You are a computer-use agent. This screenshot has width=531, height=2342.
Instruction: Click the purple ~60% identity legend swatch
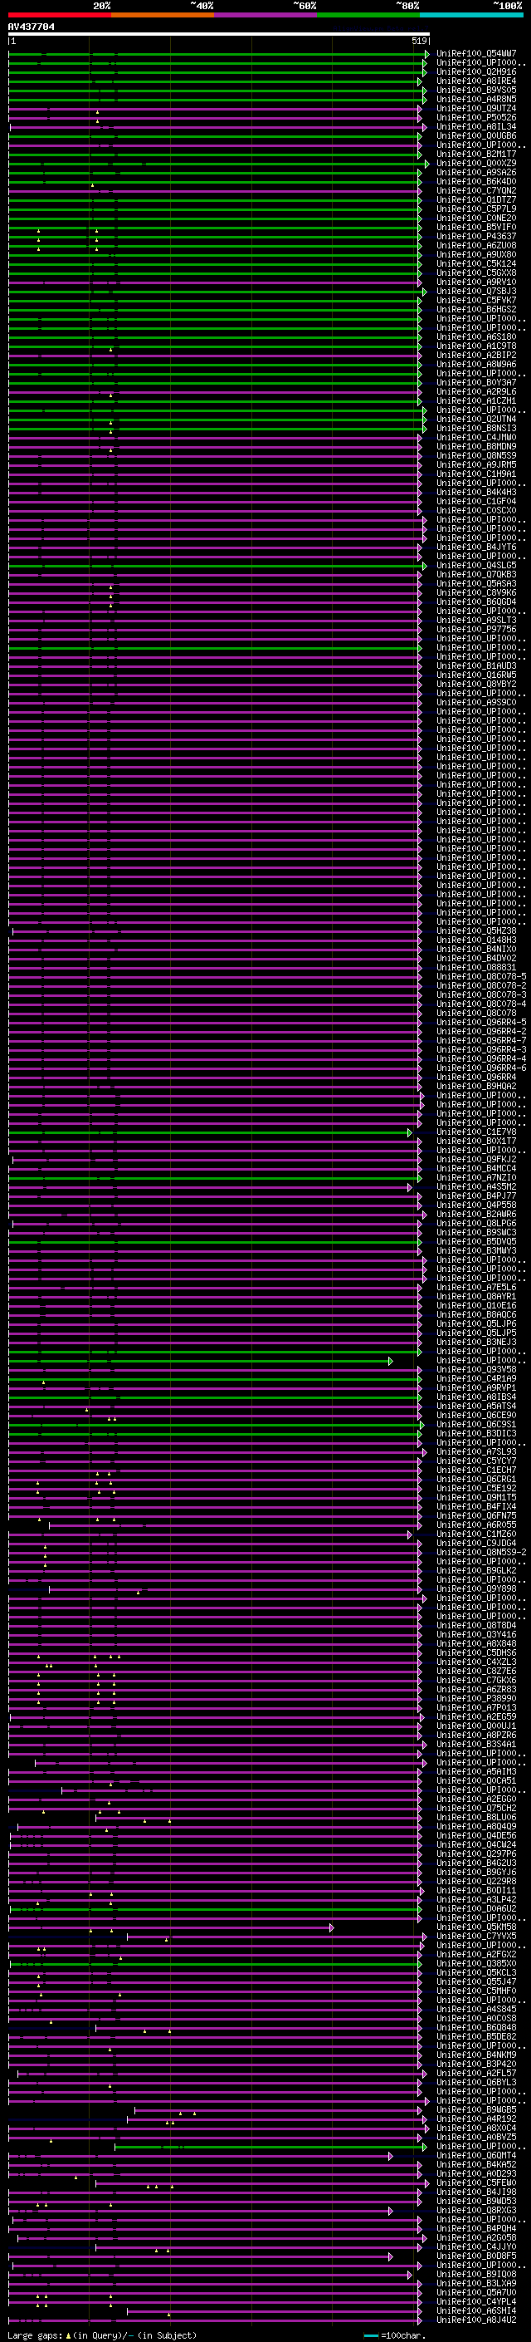pos(265,16)
